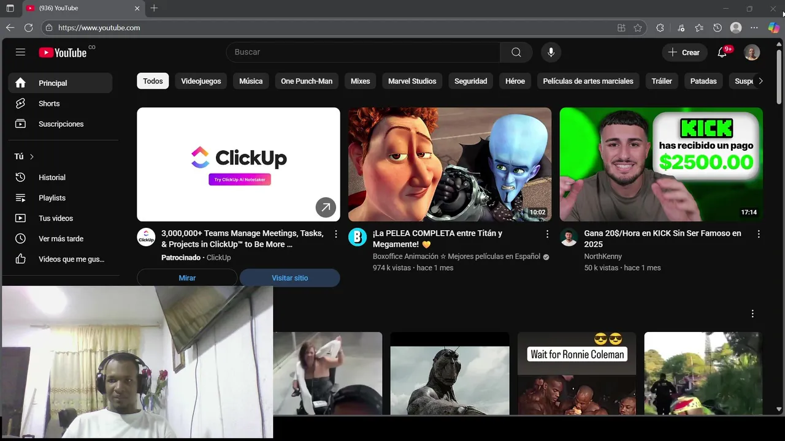Click the YouTube logo
This screenshot has height=441, width=785.
point(63,53)
